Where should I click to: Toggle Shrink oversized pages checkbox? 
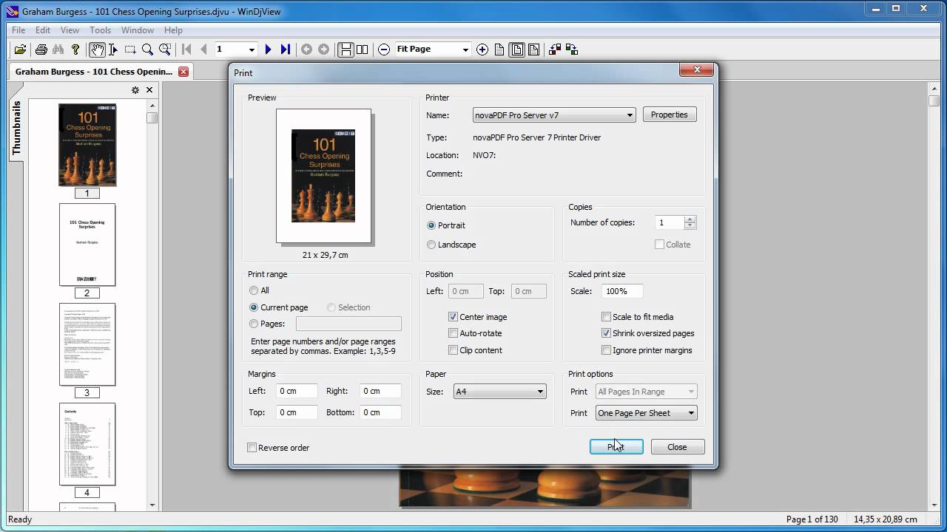[607, 333]
